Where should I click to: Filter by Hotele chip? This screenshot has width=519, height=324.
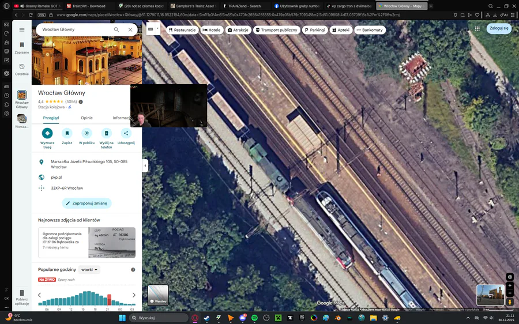coord(212,30)
